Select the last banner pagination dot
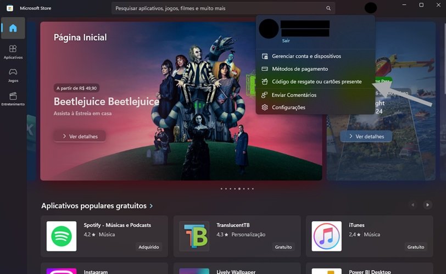Viewport: 446px width, 274px height. click(x=253, y=189)
